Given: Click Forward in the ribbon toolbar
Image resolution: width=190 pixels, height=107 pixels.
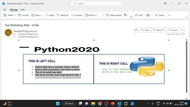Looking at the screenshot, I should click(77, 15).
